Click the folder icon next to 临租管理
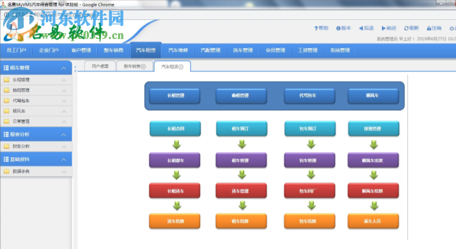456x249 pixels. point(6,90)
